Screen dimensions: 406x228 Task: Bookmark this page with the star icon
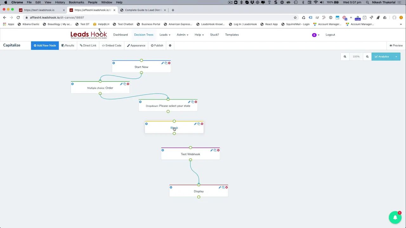(x=295, y=17)
